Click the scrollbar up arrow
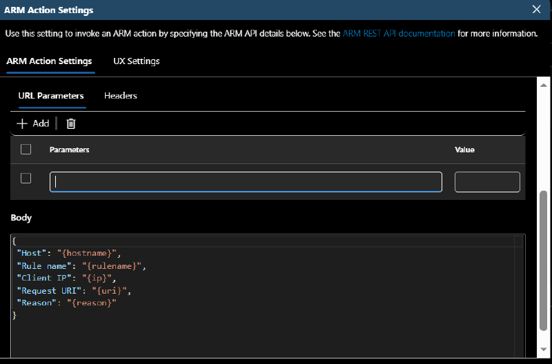Viewport: 552px width, 364px height. 543,85
